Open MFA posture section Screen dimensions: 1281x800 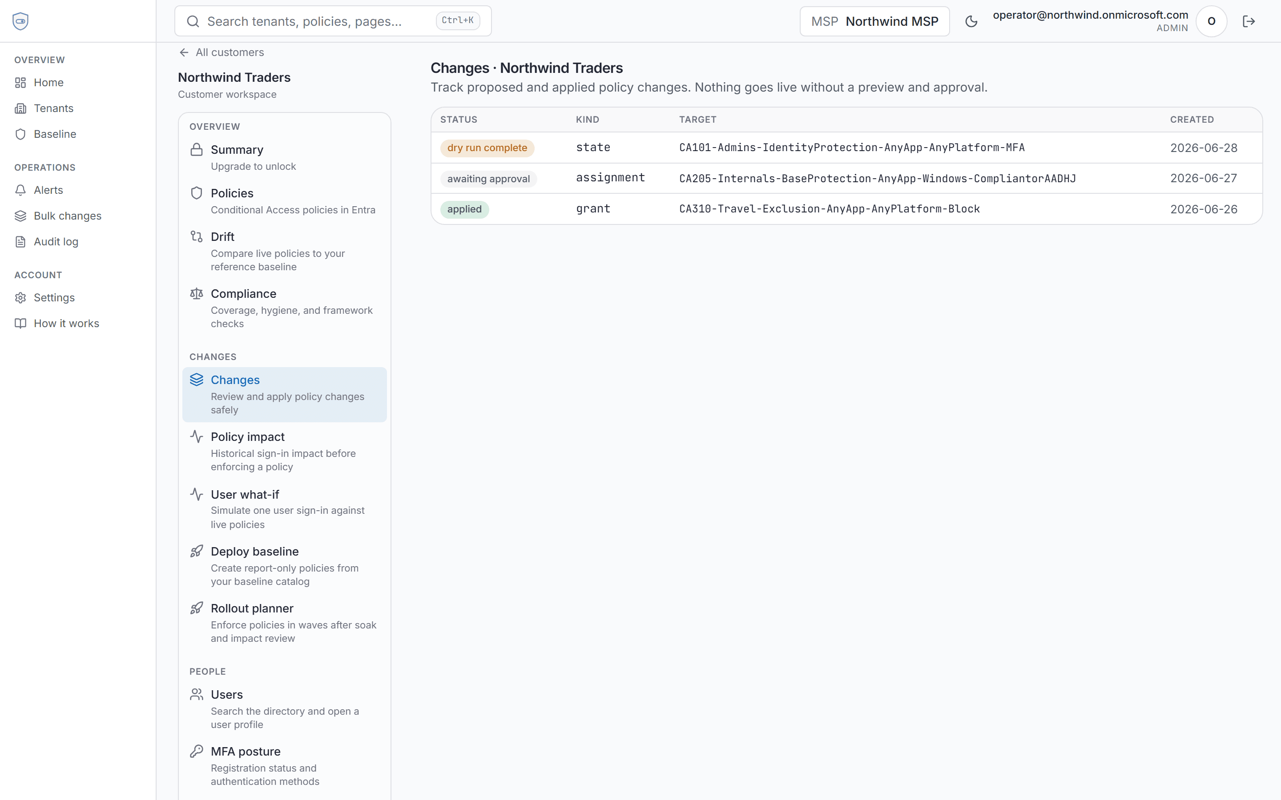(284, 766)
